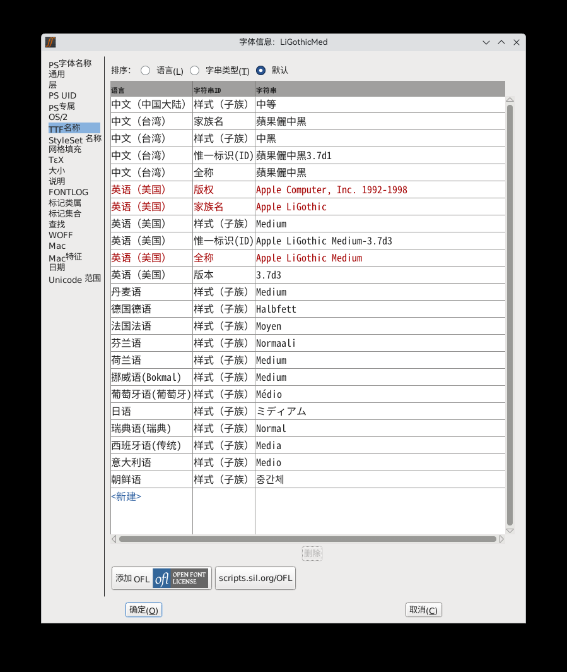This screenshot has width=567, height=672.
Task: Open the StyleSet 名称 section
Action: (x=75, y=139)
